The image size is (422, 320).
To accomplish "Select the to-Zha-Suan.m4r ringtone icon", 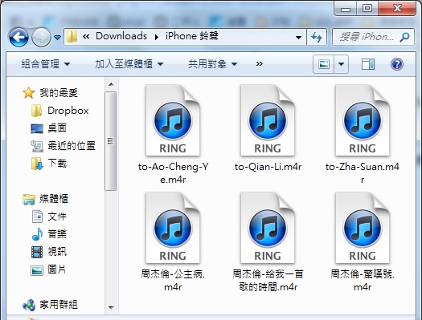I will [362, 120].
